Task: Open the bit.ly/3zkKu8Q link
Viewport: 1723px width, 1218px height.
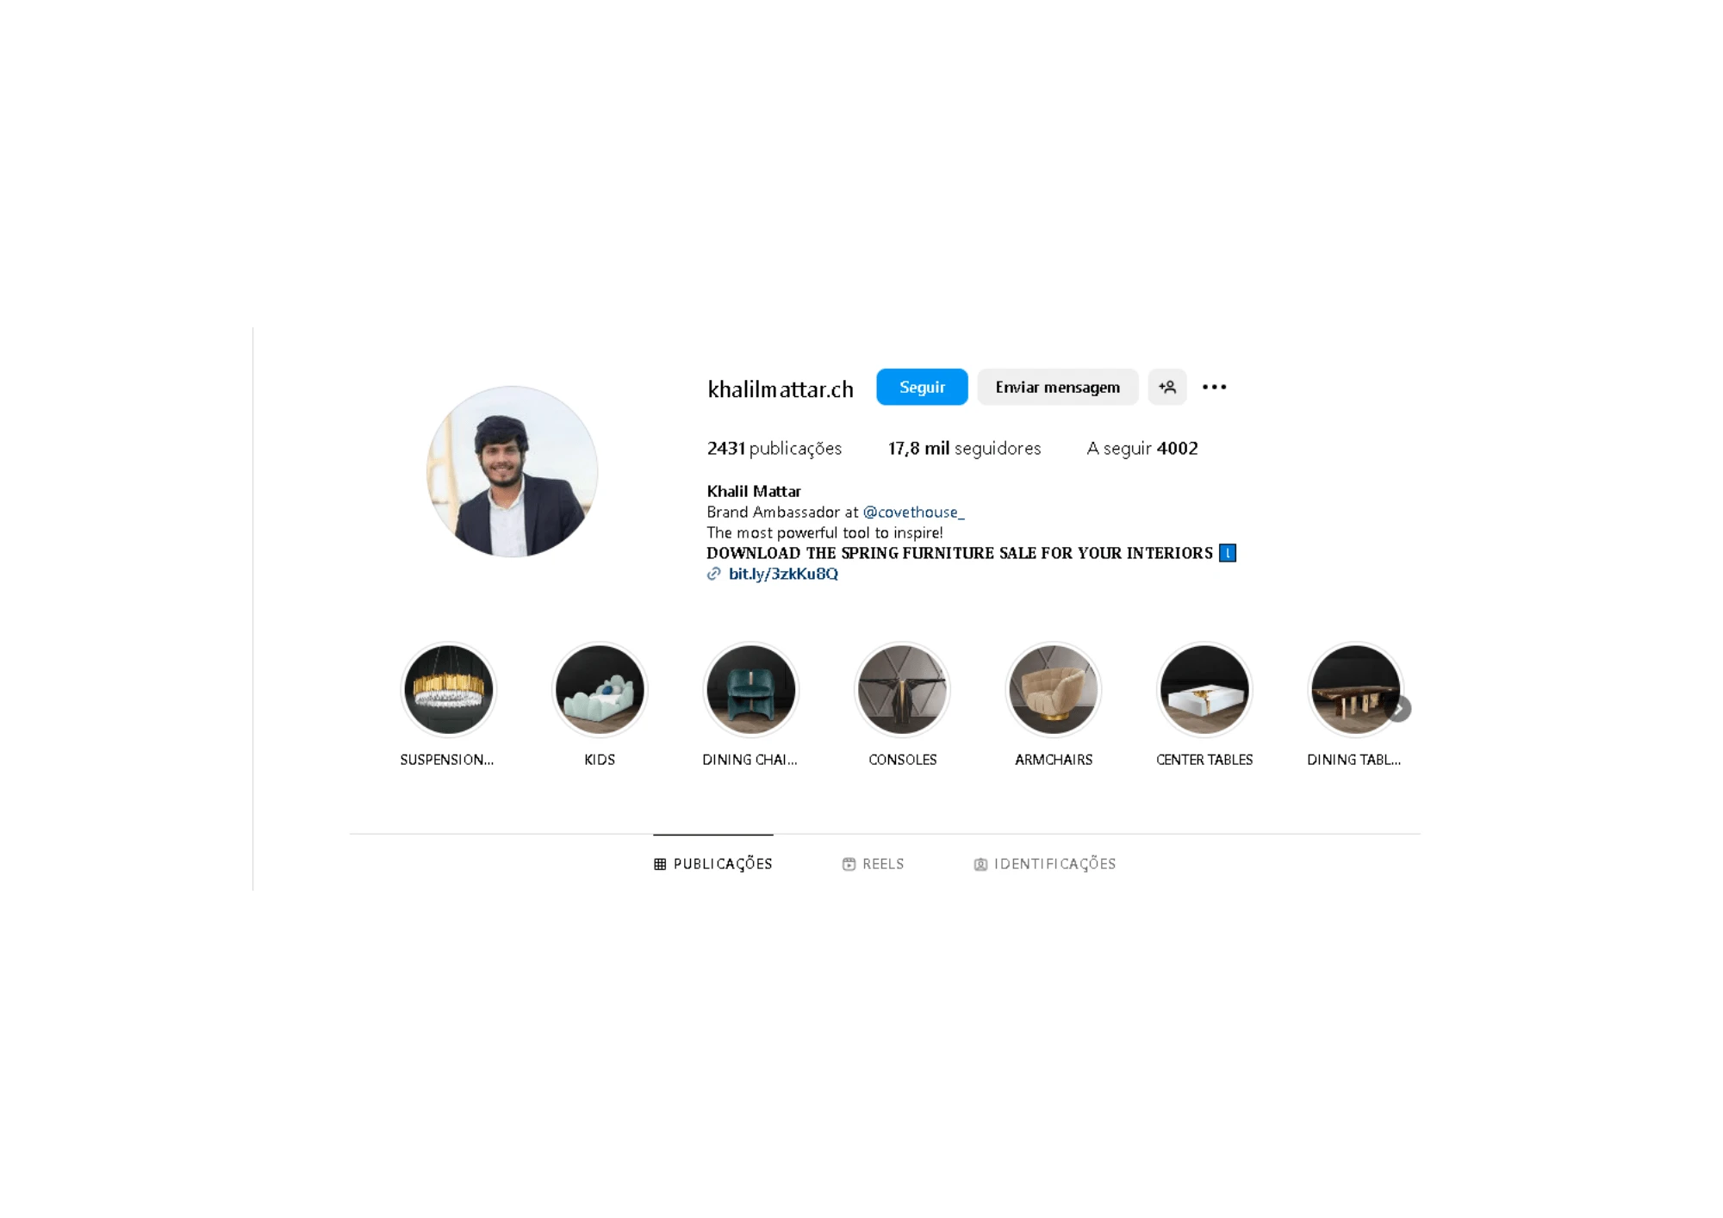Action: (x=783, y=574)
